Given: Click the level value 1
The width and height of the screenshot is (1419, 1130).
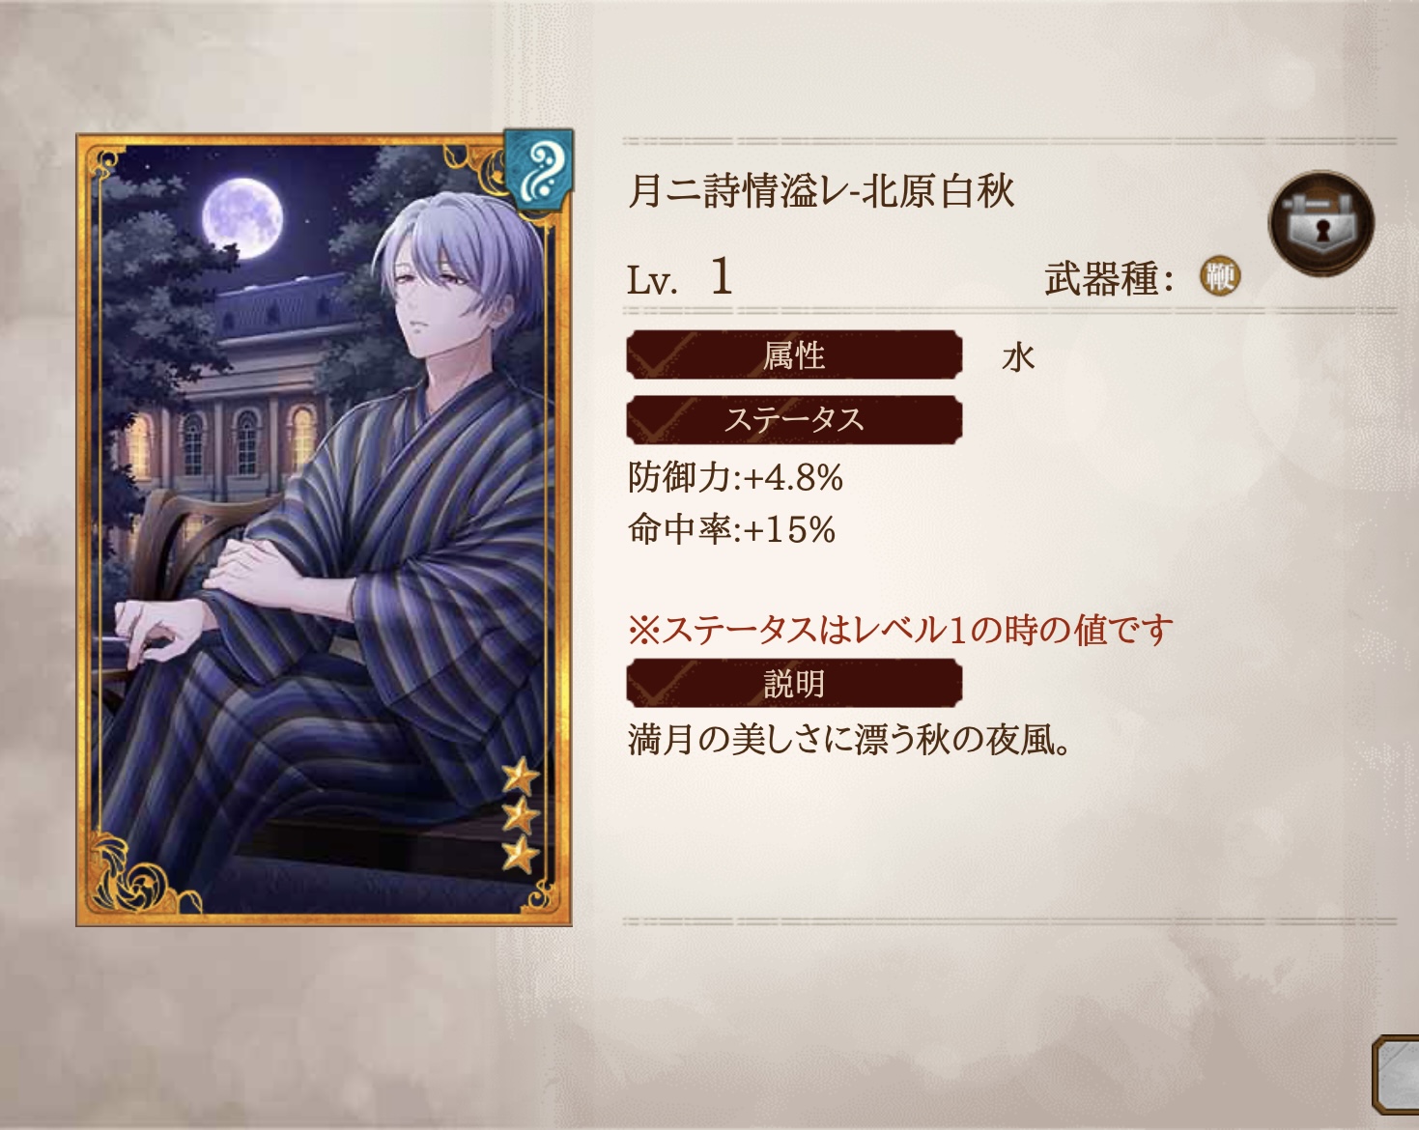Looking at the screenshot, I should coord(722,277).
